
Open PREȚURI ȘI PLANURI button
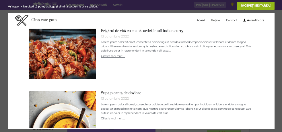click(210, 5)
